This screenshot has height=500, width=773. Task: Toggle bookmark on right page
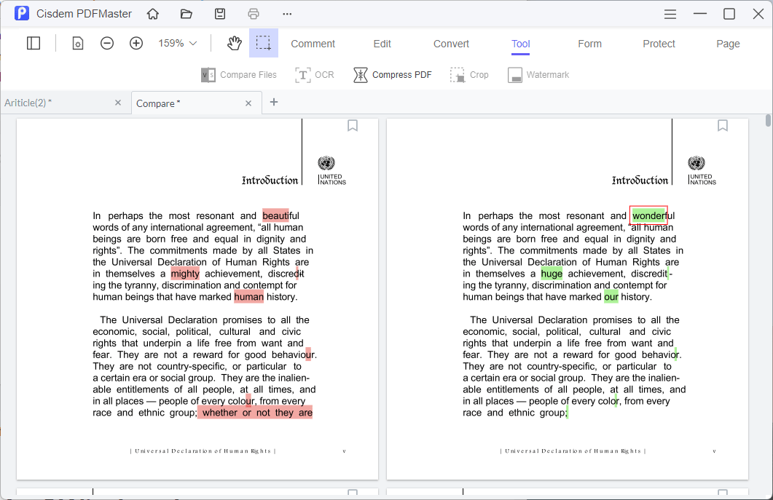click(x=723, y=126)
